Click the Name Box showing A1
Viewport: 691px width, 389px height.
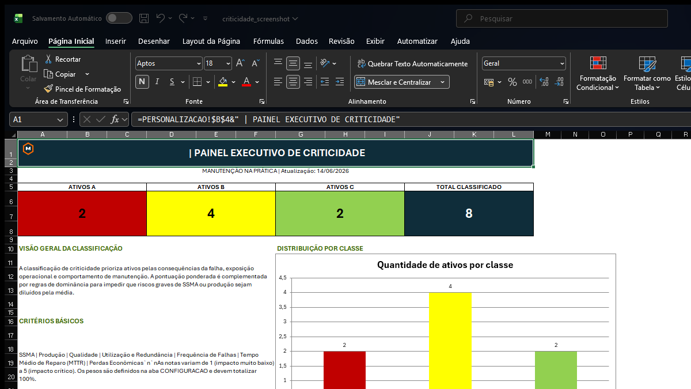point(39,119)
